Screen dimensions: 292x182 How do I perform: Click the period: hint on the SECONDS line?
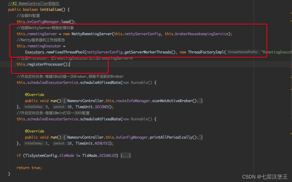pos(59,107)
